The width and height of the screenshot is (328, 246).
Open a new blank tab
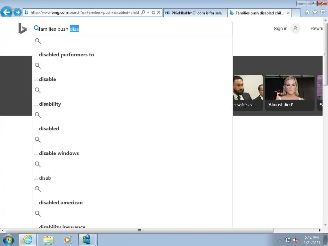pyautogui.click(x=296, y=13)
